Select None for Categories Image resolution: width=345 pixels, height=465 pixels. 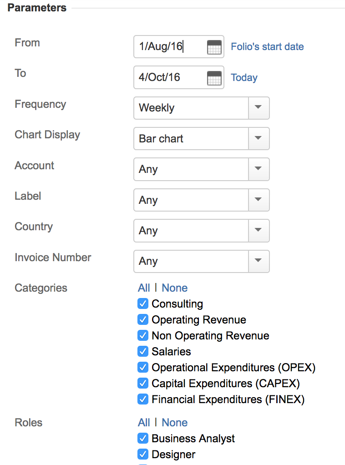click(x=174, y=288)
